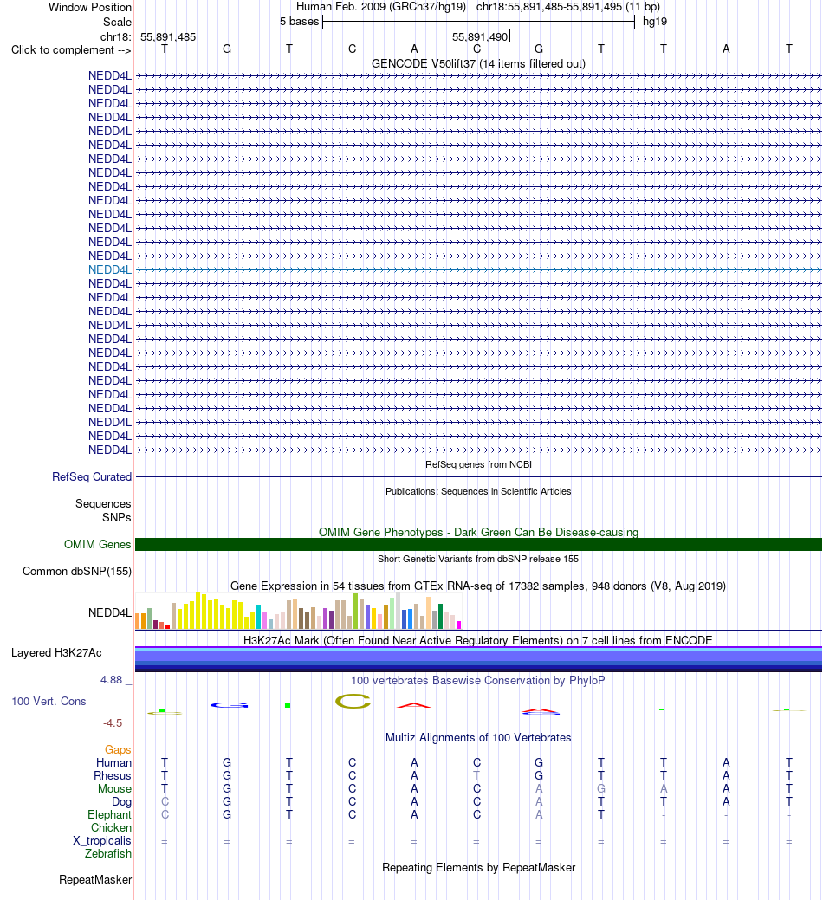Screen dimensions: 823x900
Task: Click the hg19 label beside scale bar
Action: click(655, 22)
